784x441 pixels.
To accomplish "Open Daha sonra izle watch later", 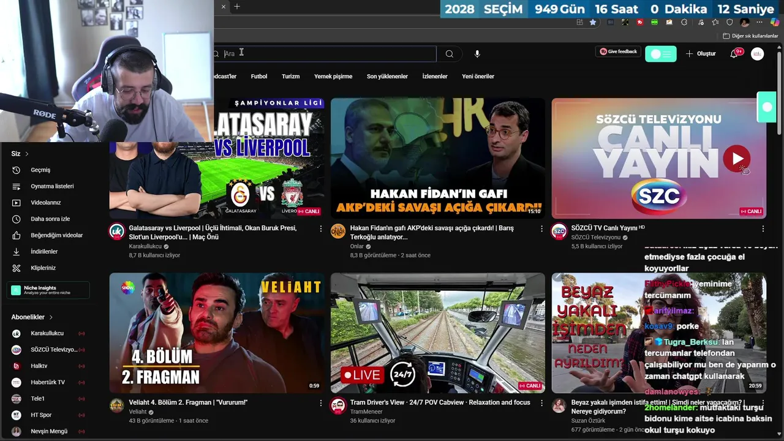I will (50, 219).
